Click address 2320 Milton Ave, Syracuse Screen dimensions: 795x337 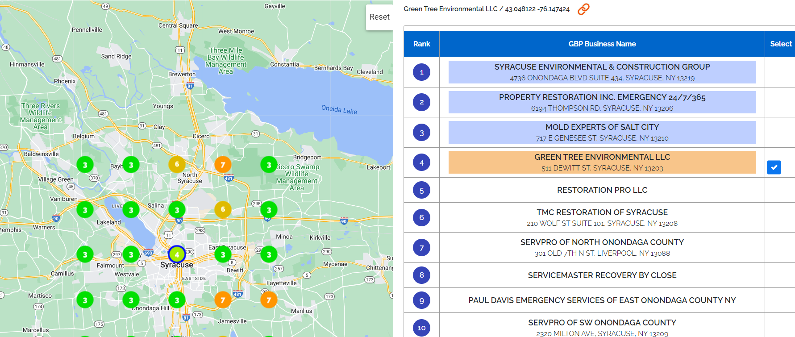pyautogui.click(x=602, y=333)
